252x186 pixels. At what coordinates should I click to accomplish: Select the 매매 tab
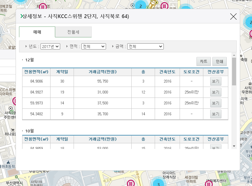pyautogui.click(x=37, y=32)
